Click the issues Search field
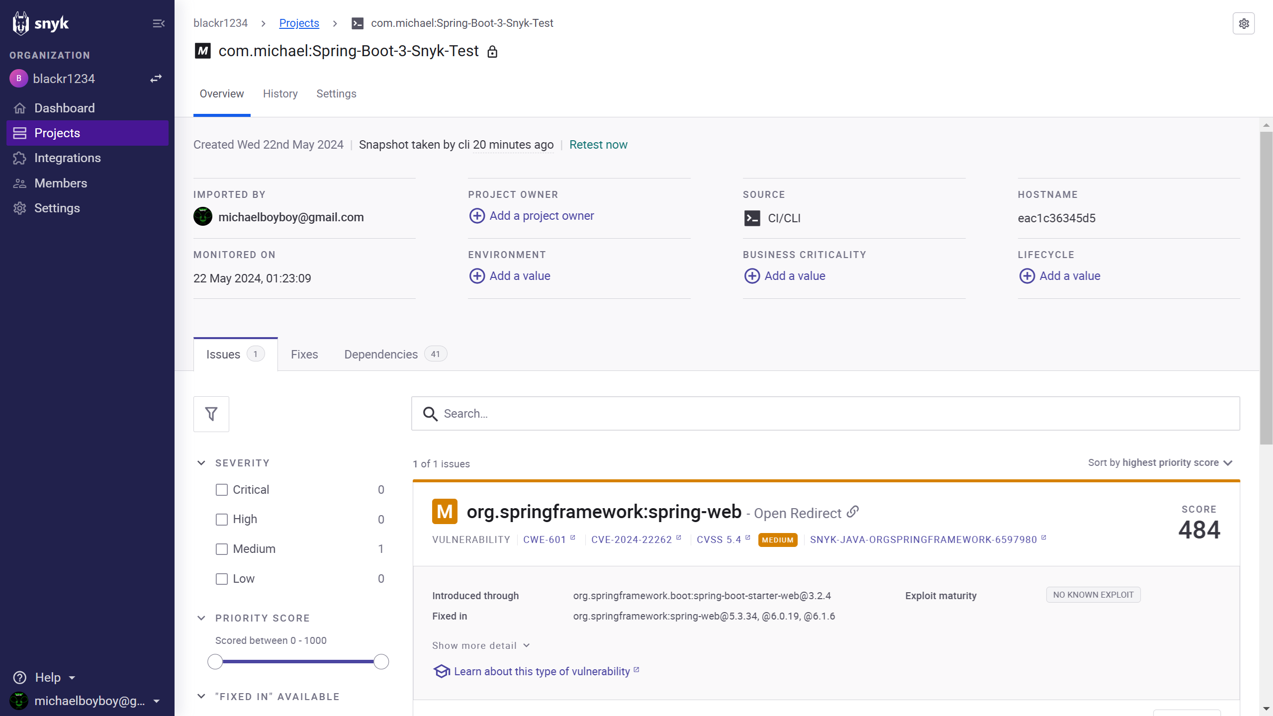Image resolution: width=1273 pixels, height=716 pixels. click(x=825, y=414)
